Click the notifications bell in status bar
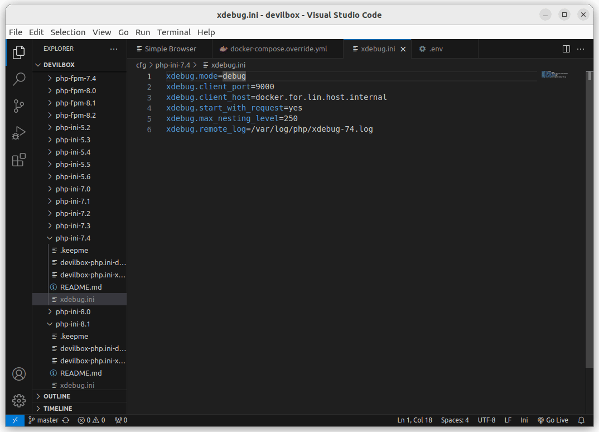599x432 pixels. (581, 420)
